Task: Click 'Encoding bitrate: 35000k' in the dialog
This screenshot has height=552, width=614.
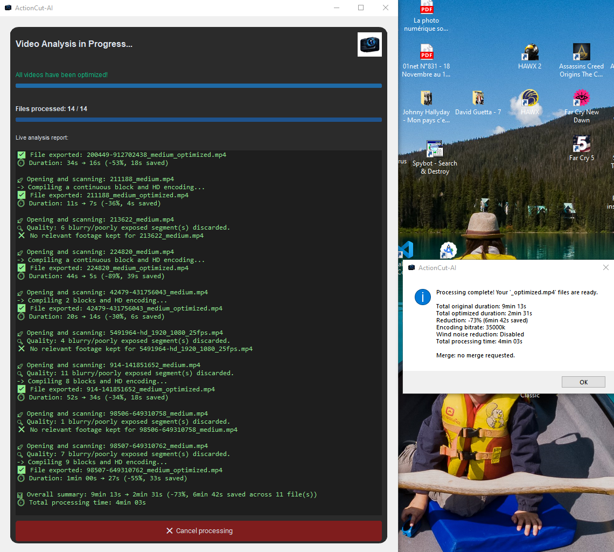Action: pos(470,327)
